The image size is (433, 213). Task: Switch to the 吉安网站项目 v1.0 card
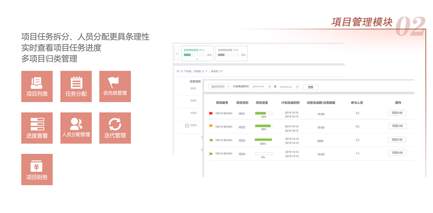(x=231, y=53)
